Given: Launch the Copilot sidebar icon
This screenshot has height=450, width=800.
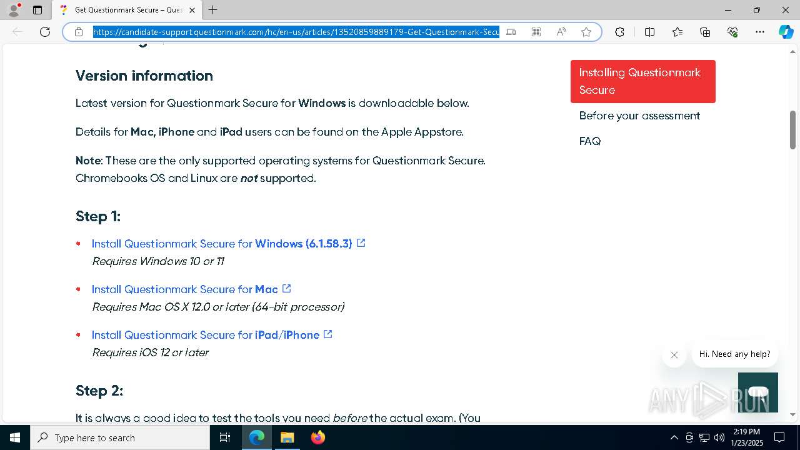Looking at the screenshot, I should (x=786, y=32).
